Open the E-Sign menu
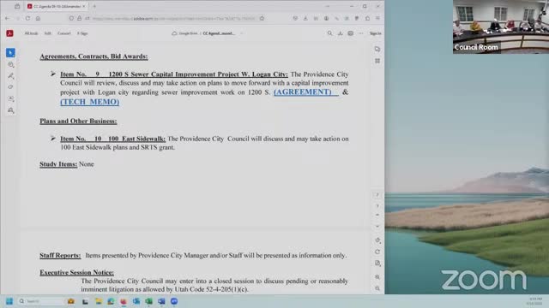 point(82,33)
